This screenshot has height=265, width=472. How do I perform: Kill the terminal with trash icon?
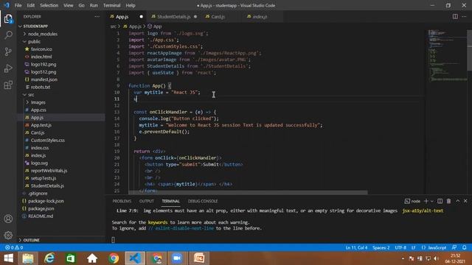pos(448,201)
